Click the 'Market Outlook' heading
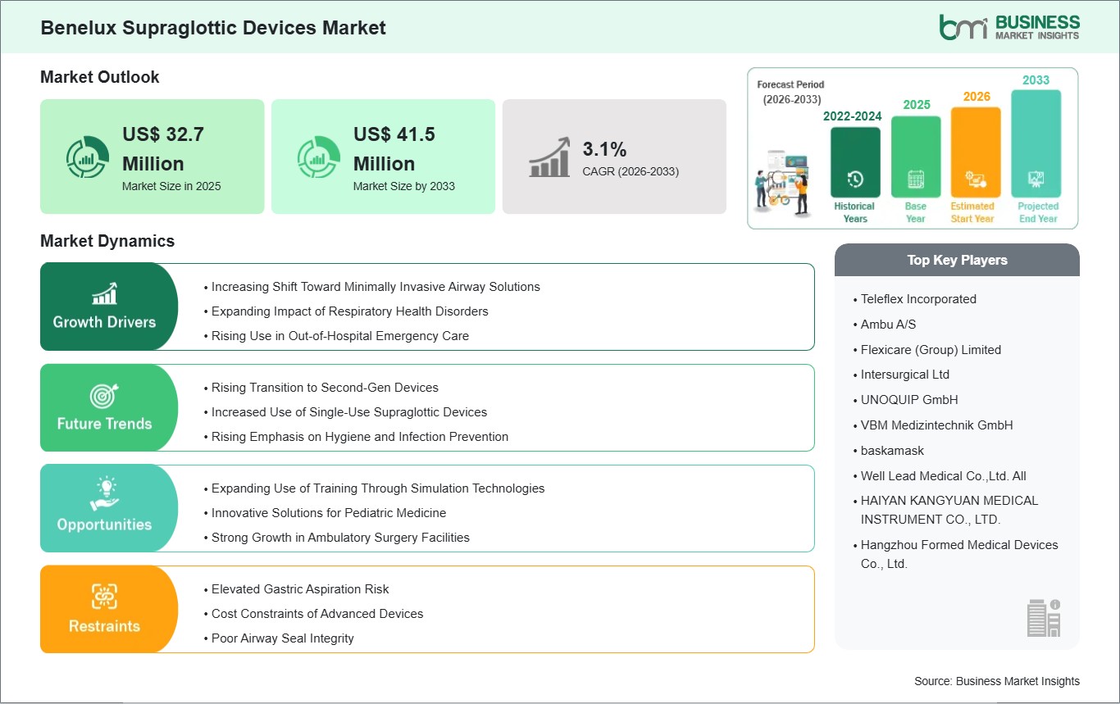 (x=100, y=77)
